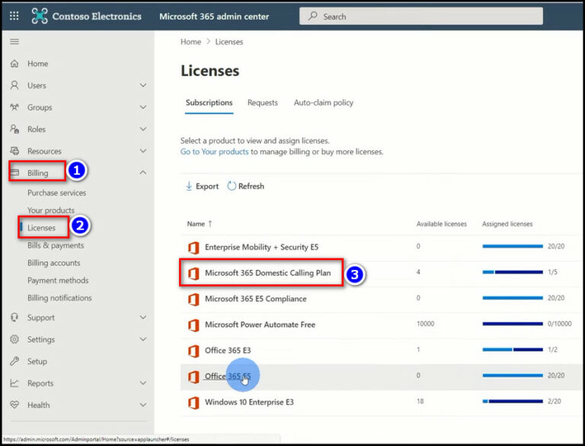Screen dimensions: 585x446
Task: Click the Reports chart icon
Action: (14, 383)
